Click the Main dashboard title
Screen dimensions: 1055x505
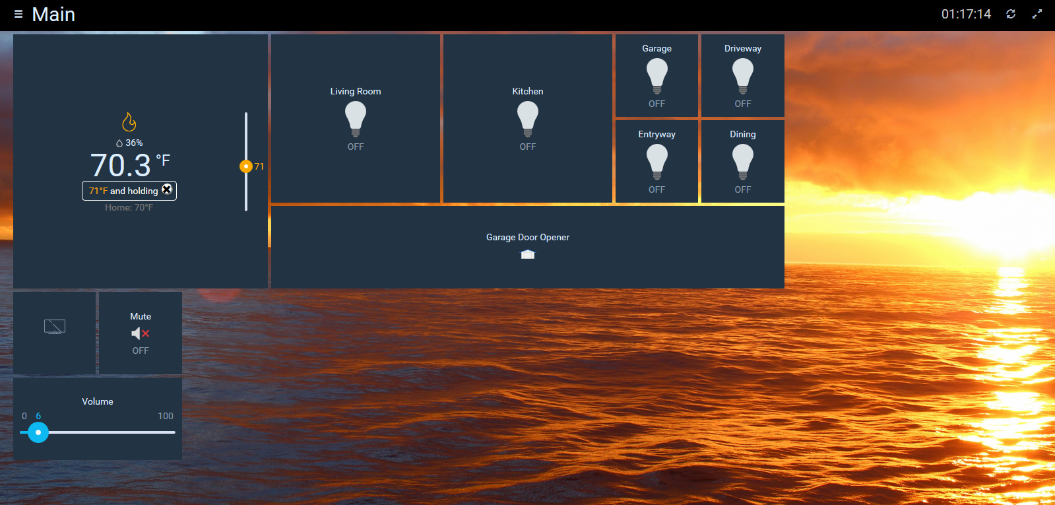53,14
